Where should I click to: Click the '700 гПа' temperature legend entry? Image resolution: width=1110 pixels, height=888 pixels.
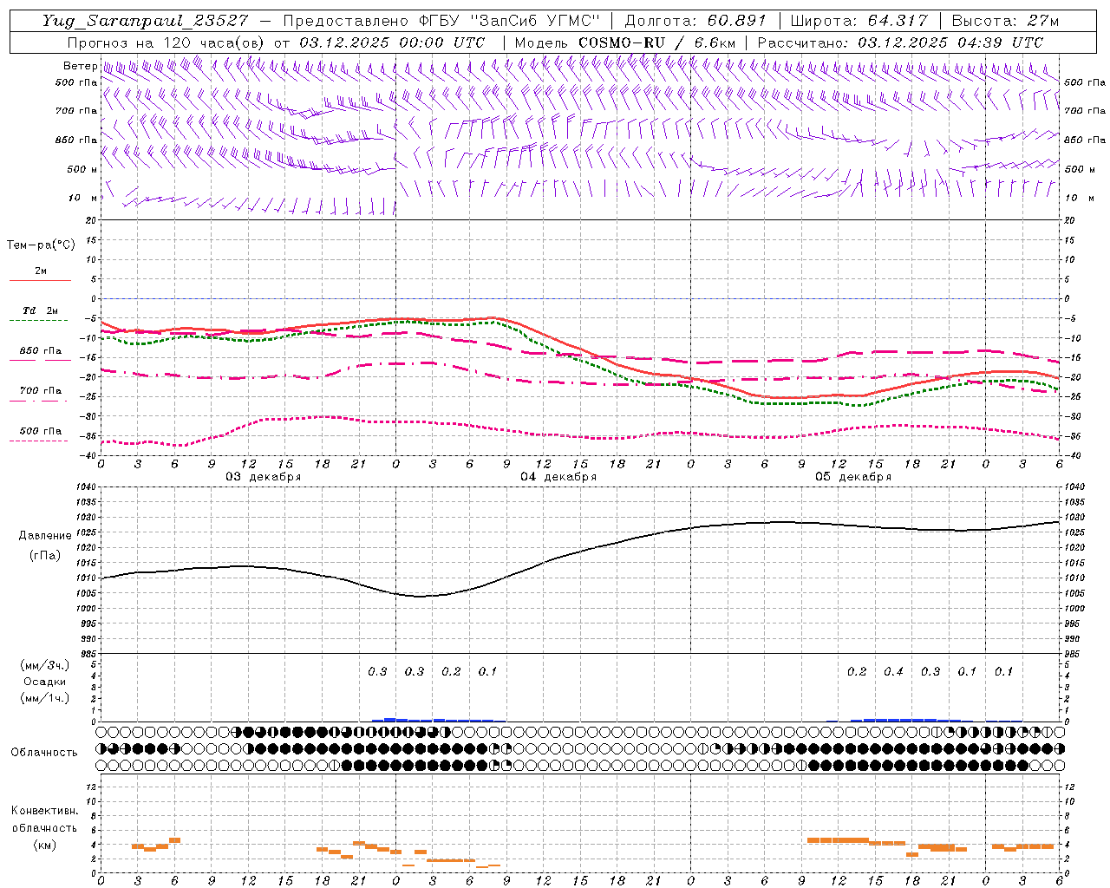click(x=41, y=391)
